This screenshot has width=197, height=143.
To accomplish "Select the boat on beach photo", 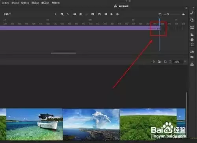I will (x=35, y=124).
